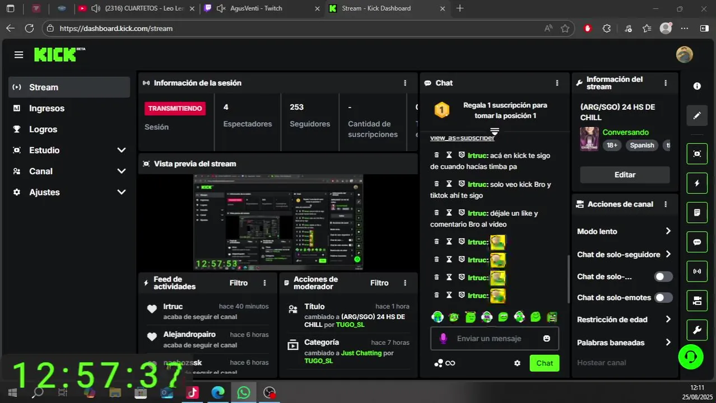
Task: Click the Edge icon in the taskbar
Action: [x=218, y=392]
